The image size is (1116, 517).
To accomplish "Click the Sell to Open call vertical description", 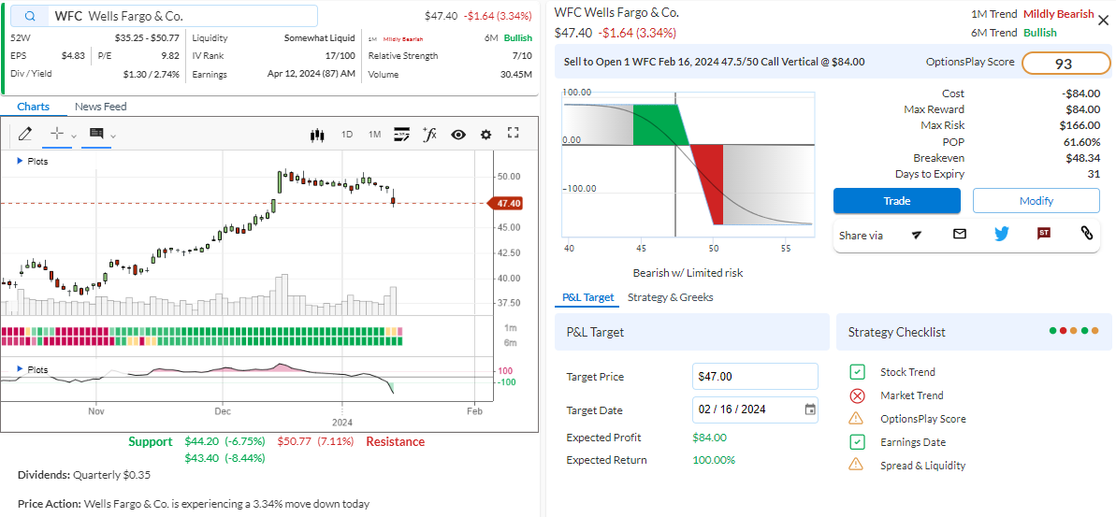I will [x=714, y=62].
